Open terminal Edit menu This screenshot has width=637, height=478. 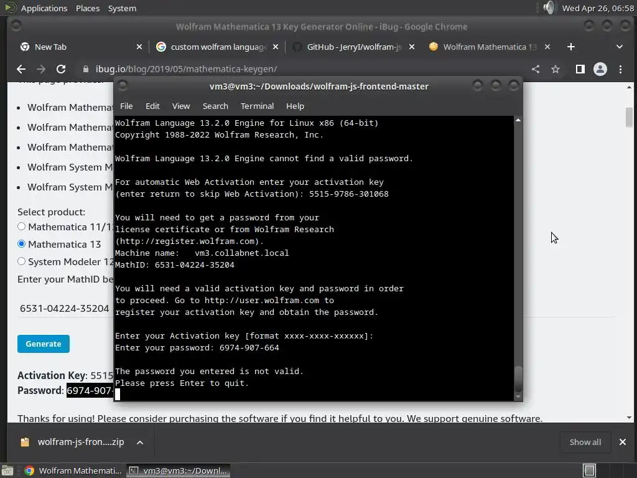click(152, 106)
